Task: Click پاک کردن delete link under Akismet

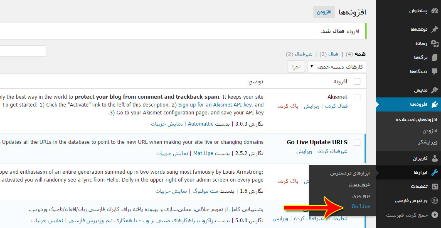Action: tap(288, 106)
